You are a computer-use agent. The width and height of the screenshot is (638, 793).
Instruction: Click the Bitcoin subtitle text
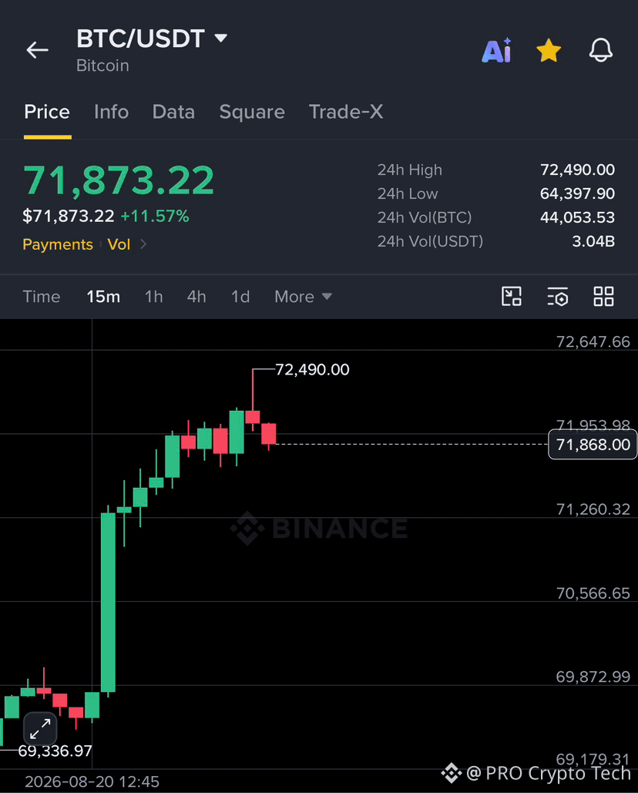(102, 66)
